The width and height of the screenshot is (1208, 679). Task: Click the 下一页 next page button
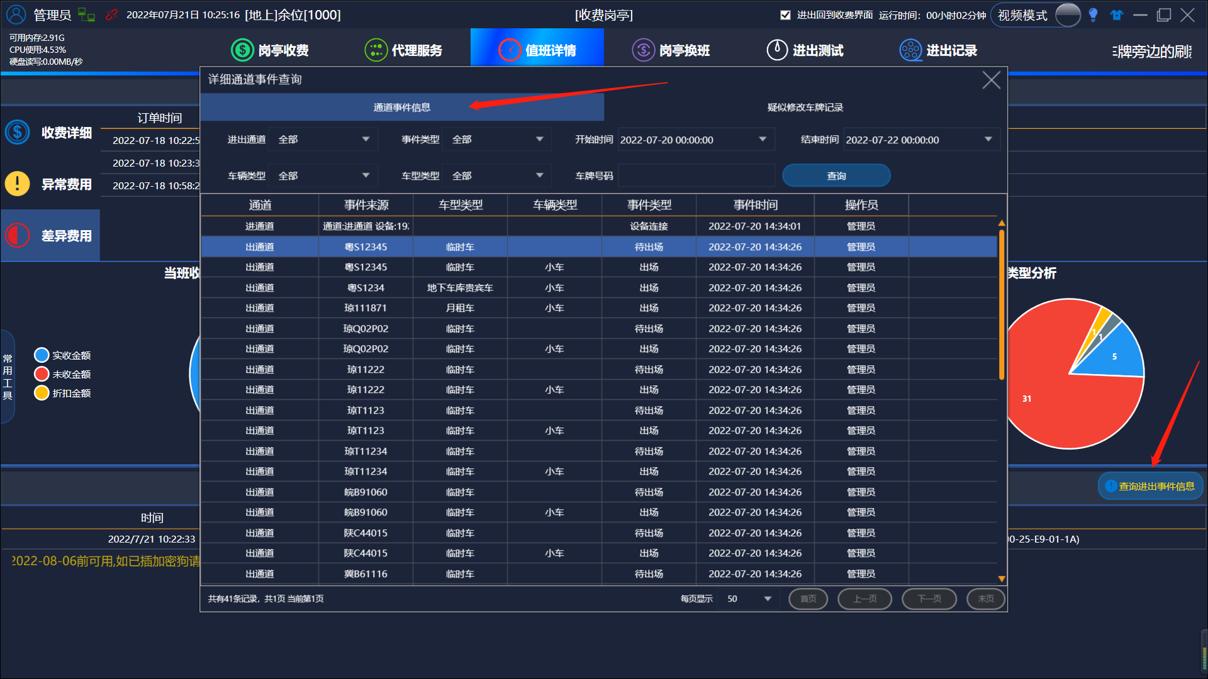point(929,599)
